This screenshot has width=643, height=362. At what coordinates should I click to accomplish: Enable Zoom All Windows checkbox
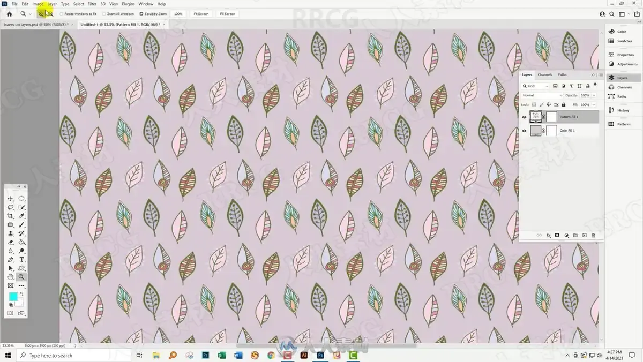(x=104, y=14)
